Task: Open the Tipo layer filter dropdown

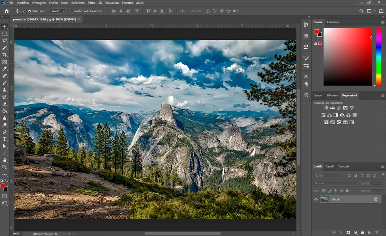Action: coord(327,176)
